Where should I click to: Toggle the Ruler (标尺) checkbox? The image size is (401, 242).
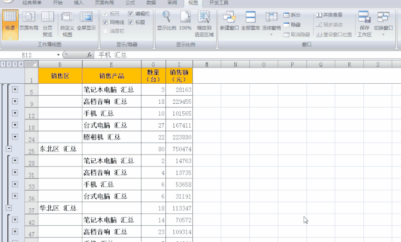[x=105, y=14]
